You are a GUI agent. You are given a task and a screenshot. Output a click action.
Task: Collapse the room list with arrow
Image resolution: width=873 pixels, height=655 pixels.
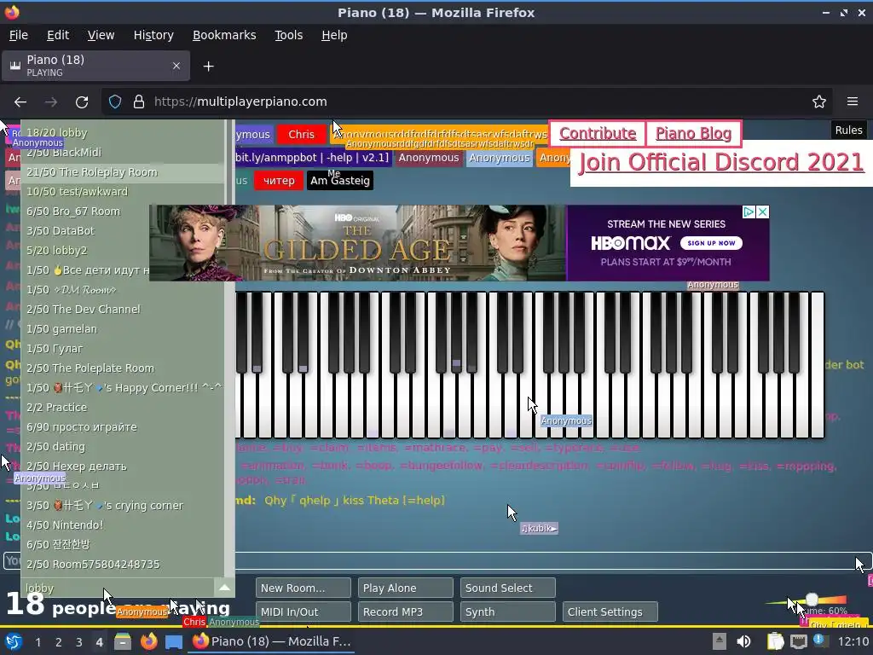point(224,588)
